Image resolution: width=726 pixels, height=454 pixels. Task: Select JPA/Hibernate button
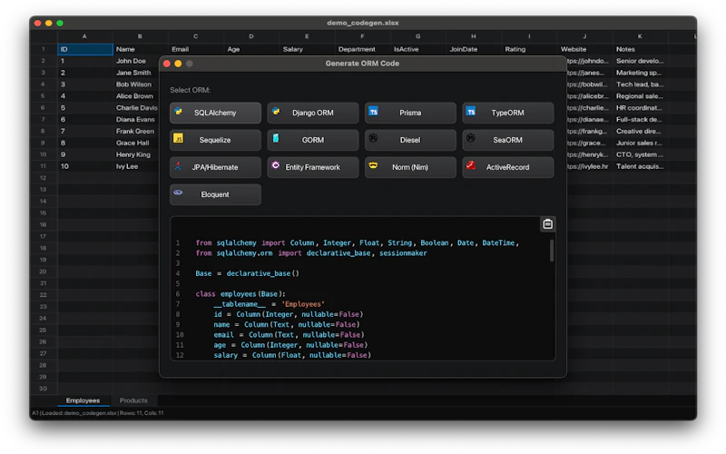pos(215,167)
